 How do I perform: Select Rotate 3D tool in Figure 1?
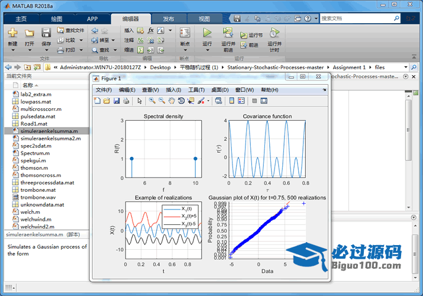(181, 101)
